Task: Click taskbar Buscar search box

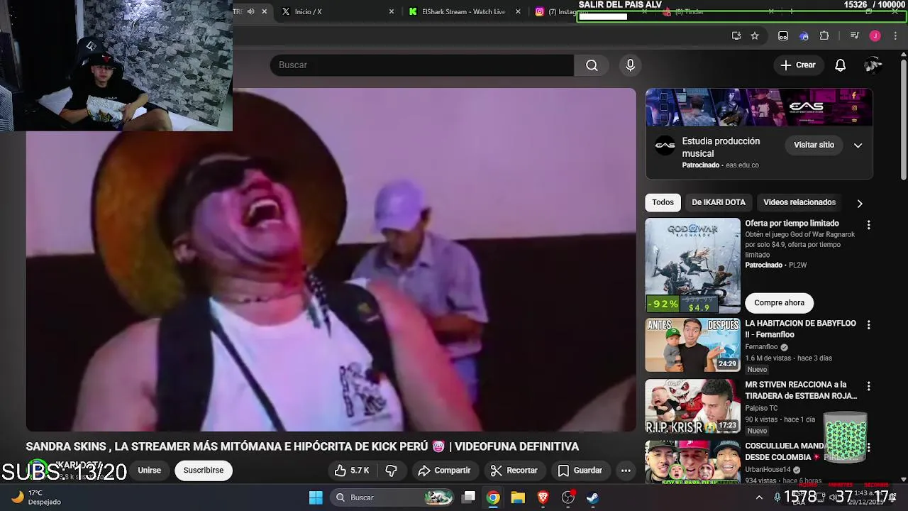Action: click(x=392, y=498)
